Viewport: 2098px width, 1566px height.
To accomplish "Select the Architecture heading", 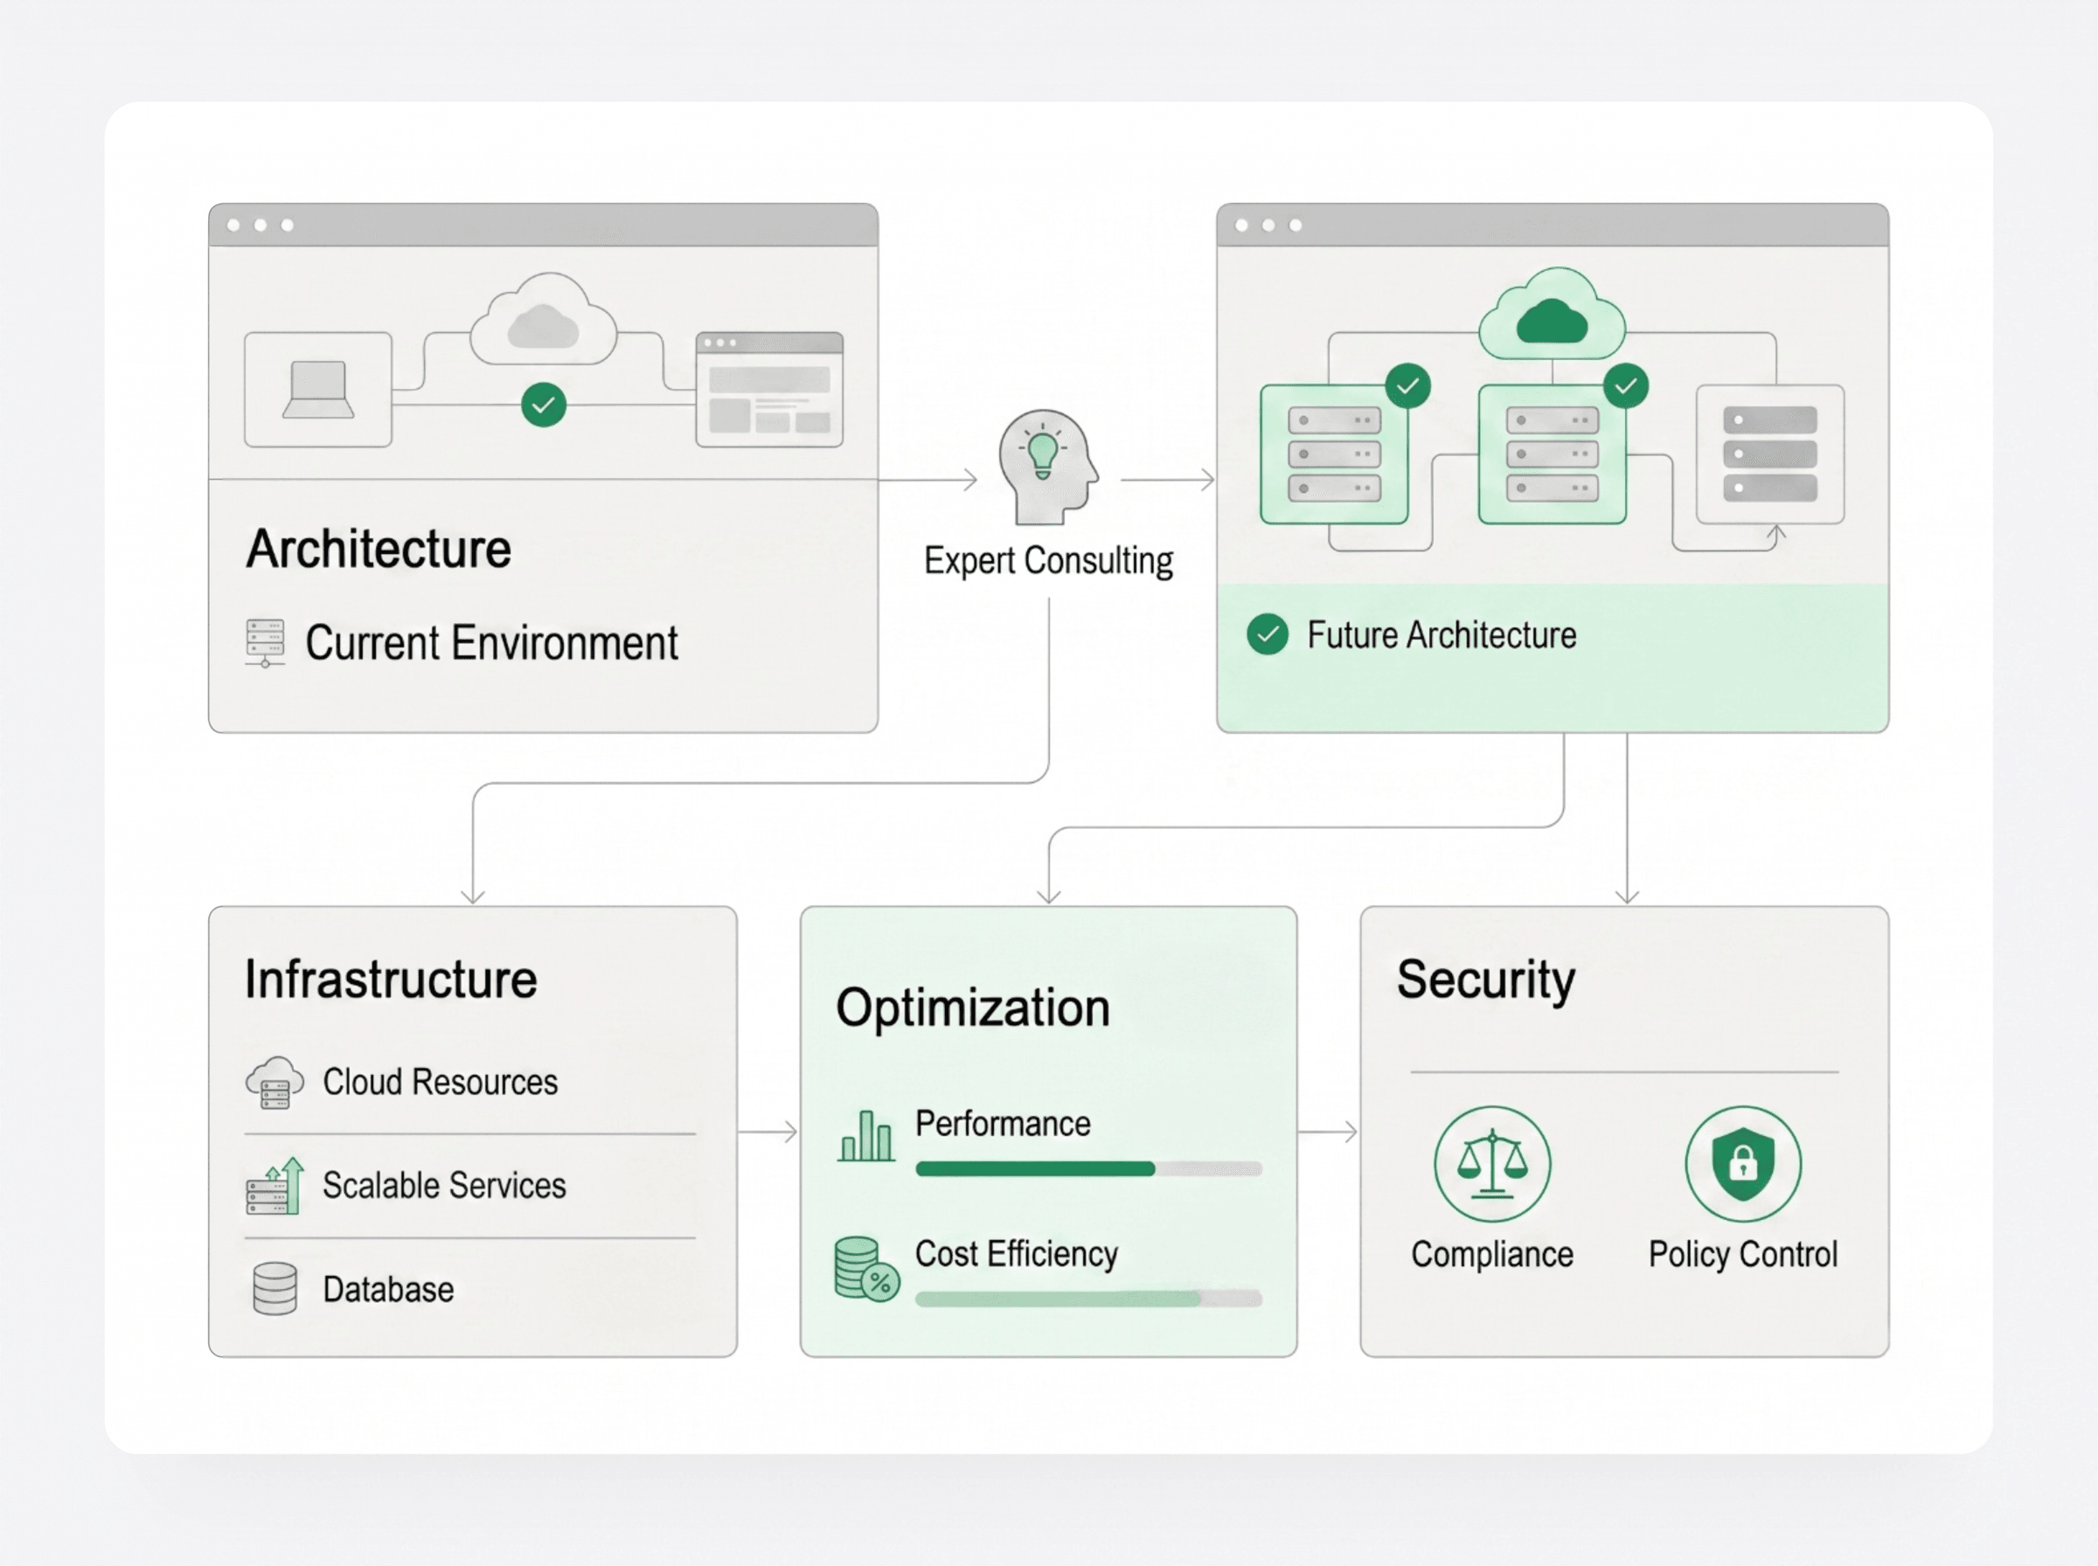I will click(x=379, y=549).
